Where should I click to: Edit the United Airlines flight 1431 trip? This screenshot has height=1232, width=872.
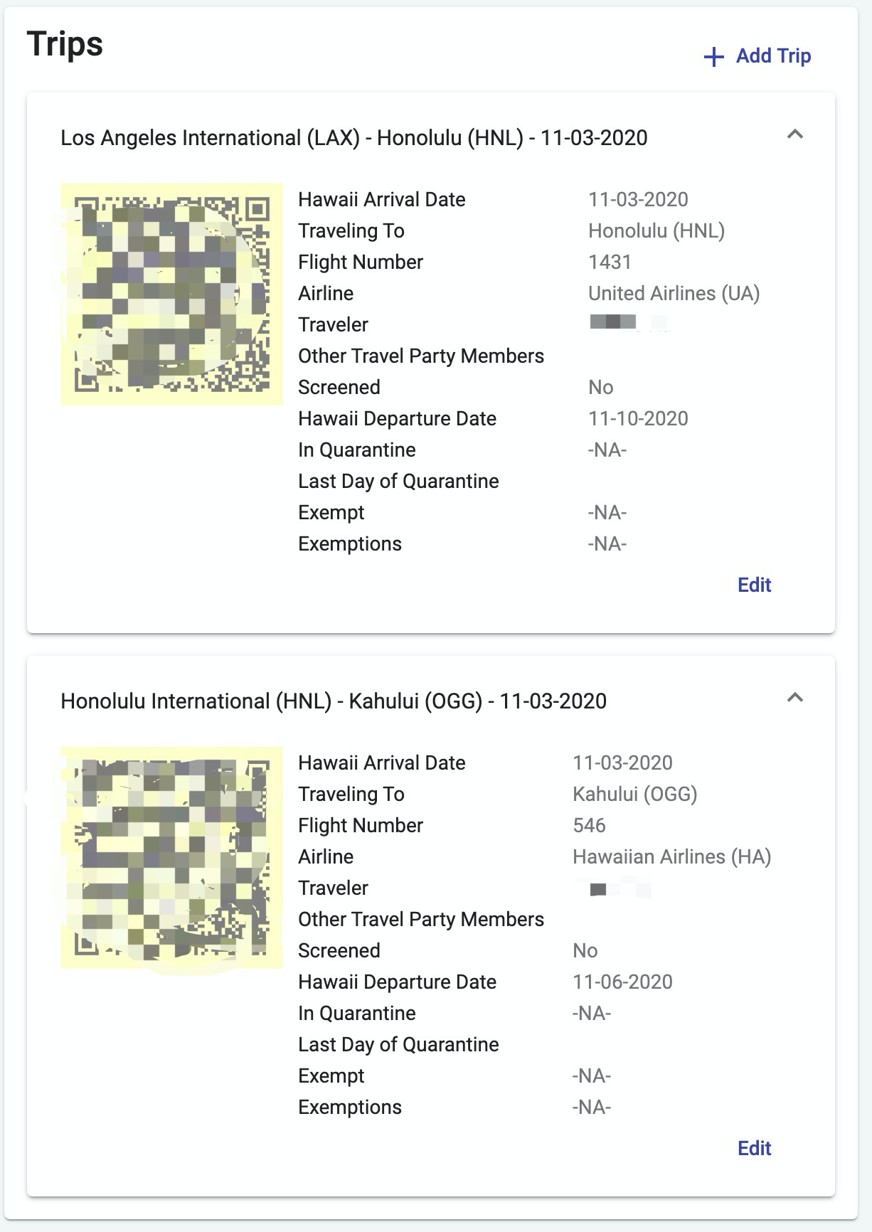click(754, 585)
